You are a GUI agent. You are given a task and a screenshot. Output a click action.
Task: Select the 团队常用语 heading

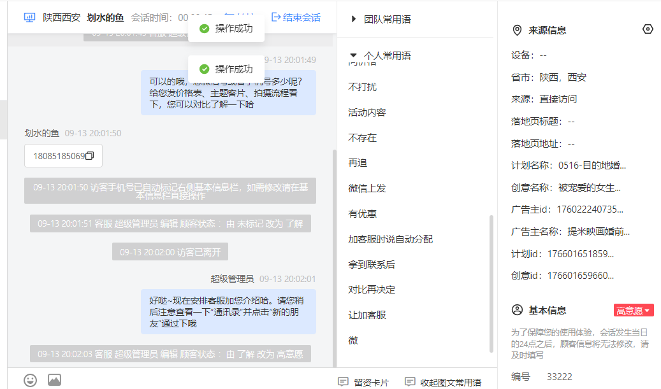[x=388, y=19]
